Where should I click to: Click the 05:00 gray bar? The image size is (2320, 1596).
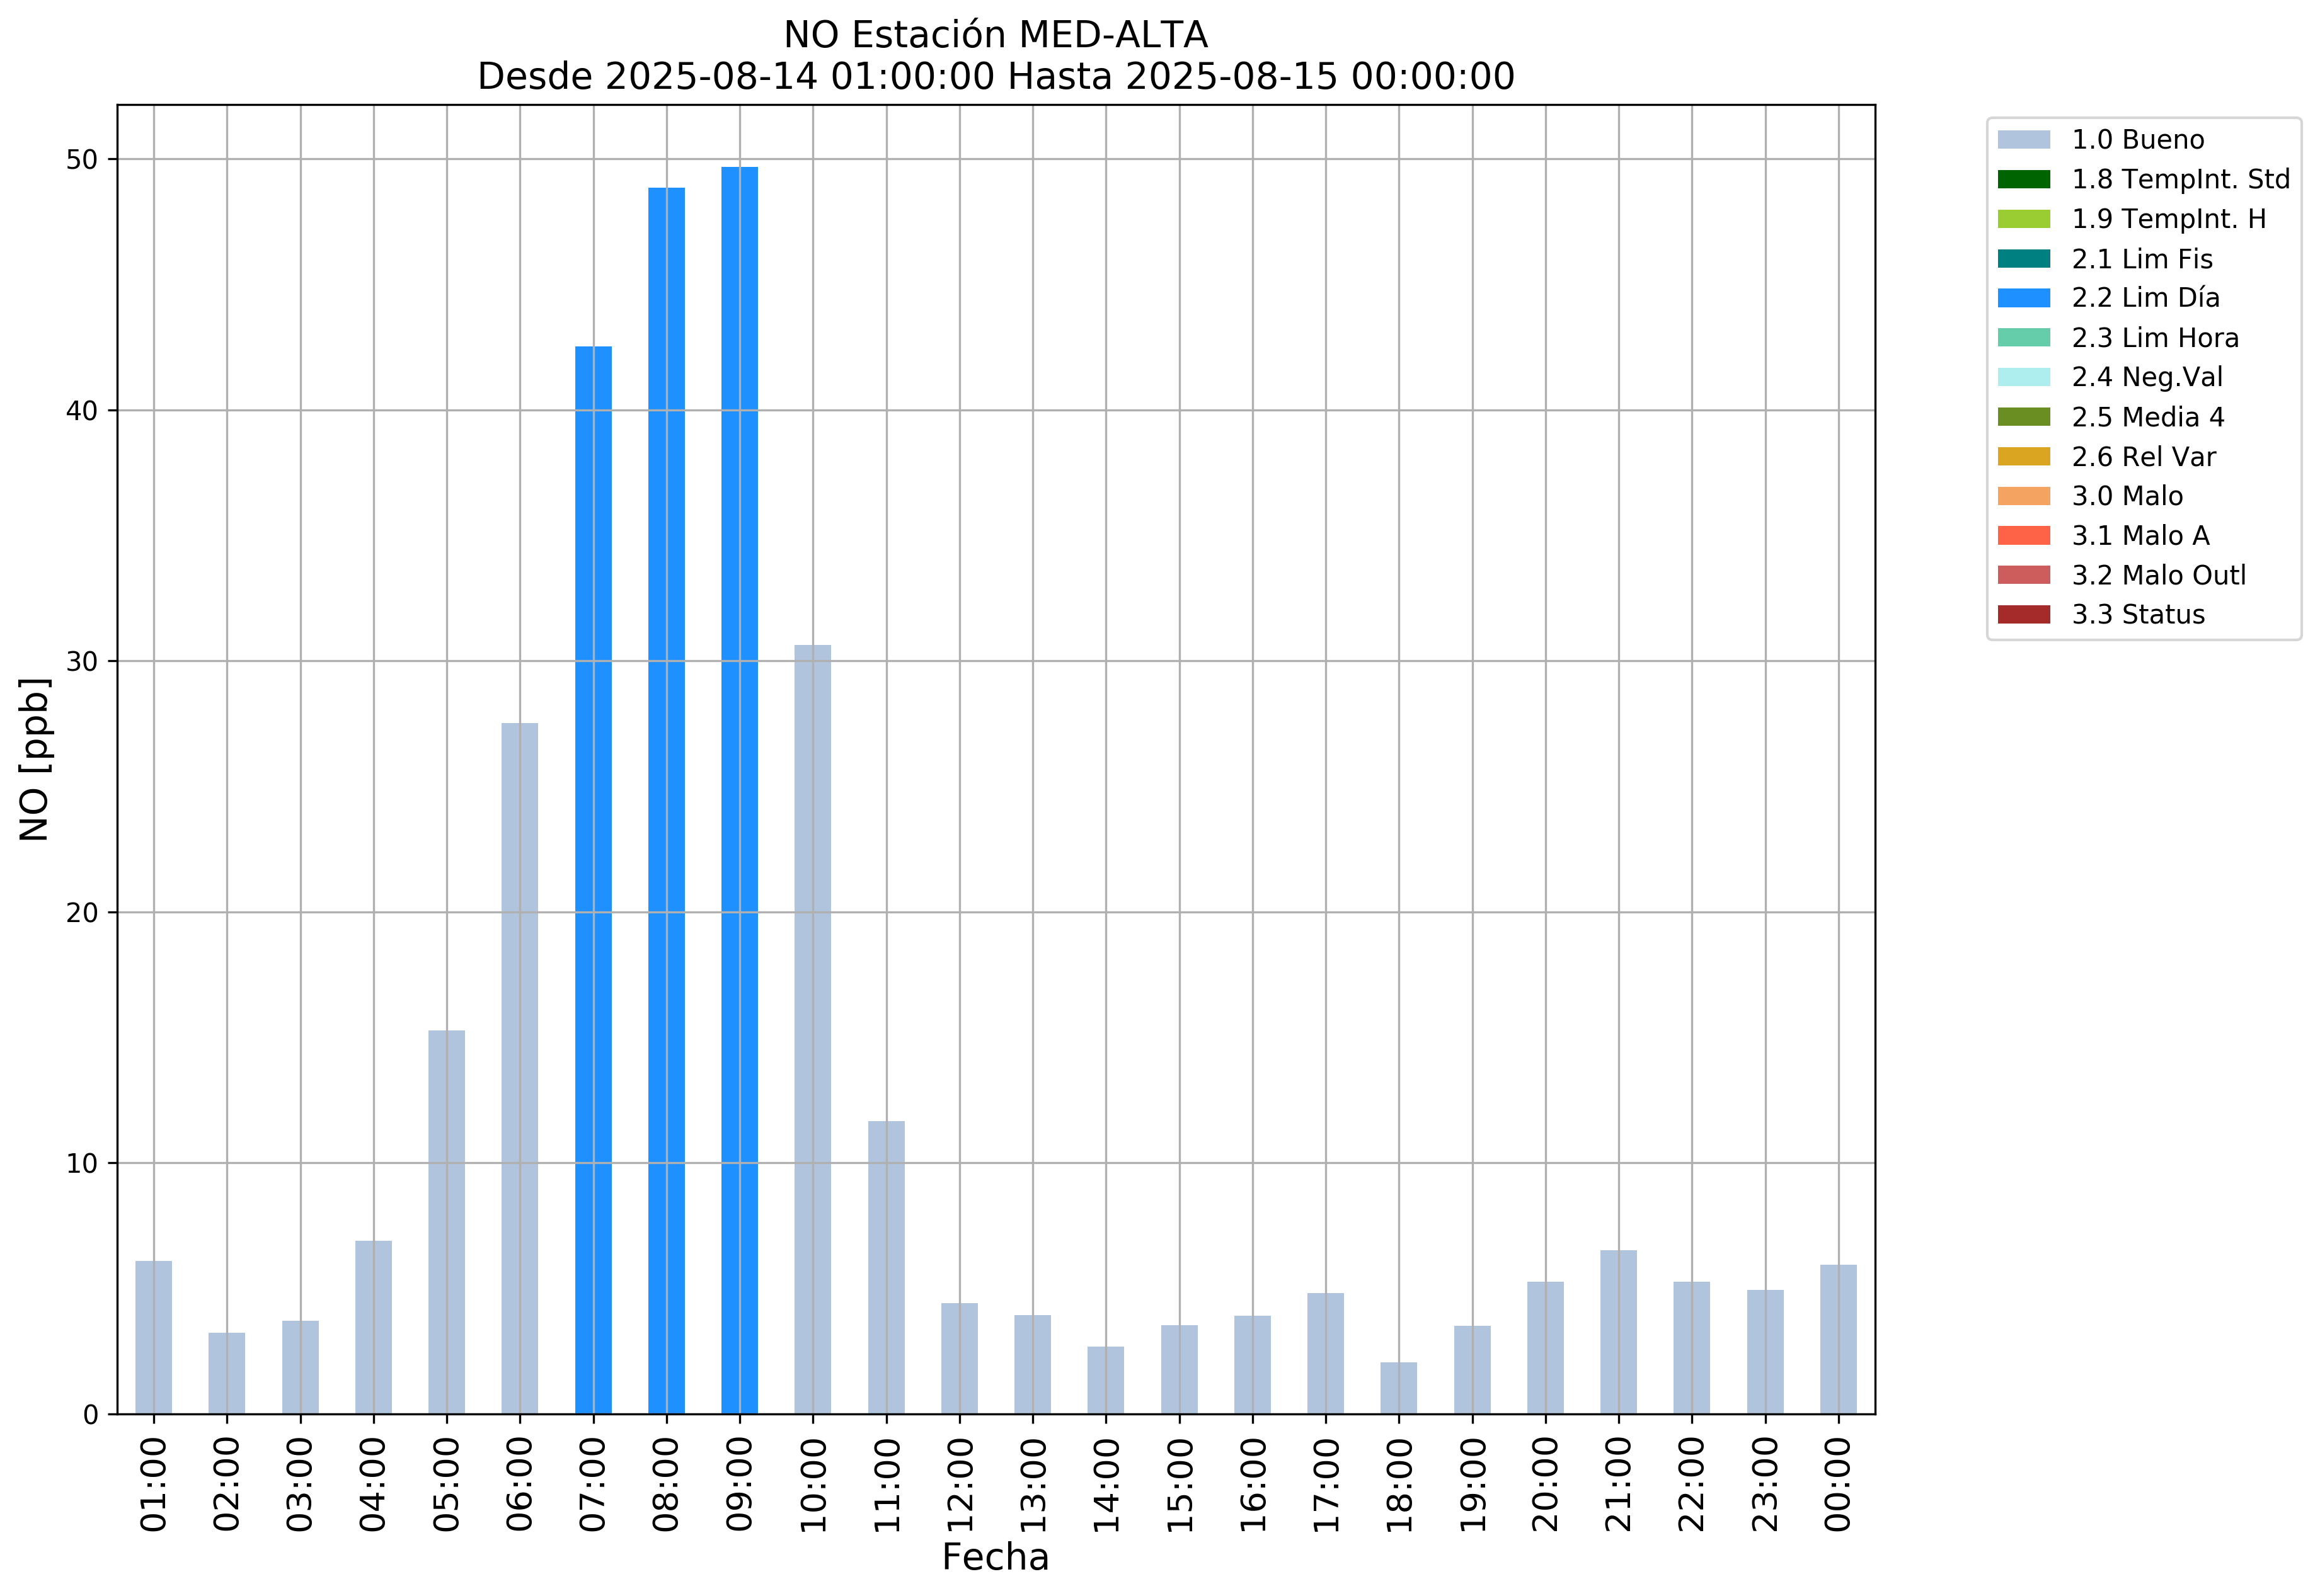(446, 1222)
